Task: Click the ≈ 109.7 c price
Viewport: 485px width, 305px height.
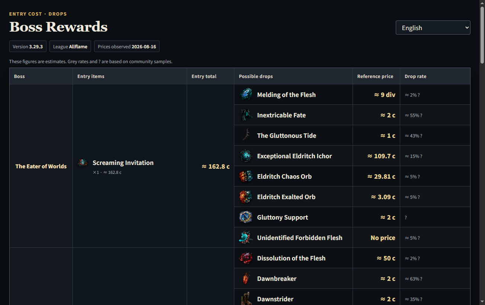Action: click(x=381, y=156)
